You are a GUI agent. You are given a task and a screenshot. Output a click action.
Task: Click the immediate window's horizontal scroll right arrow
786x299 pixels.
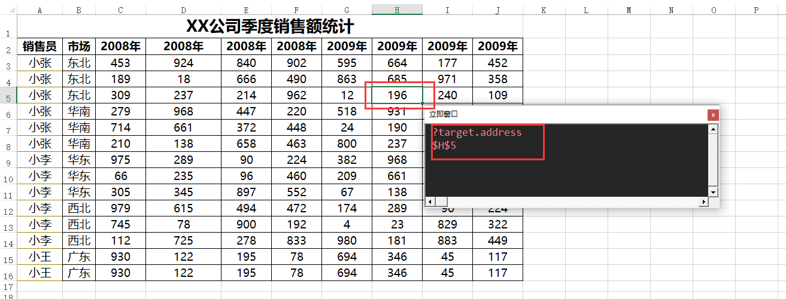click(x=703, y=202)
